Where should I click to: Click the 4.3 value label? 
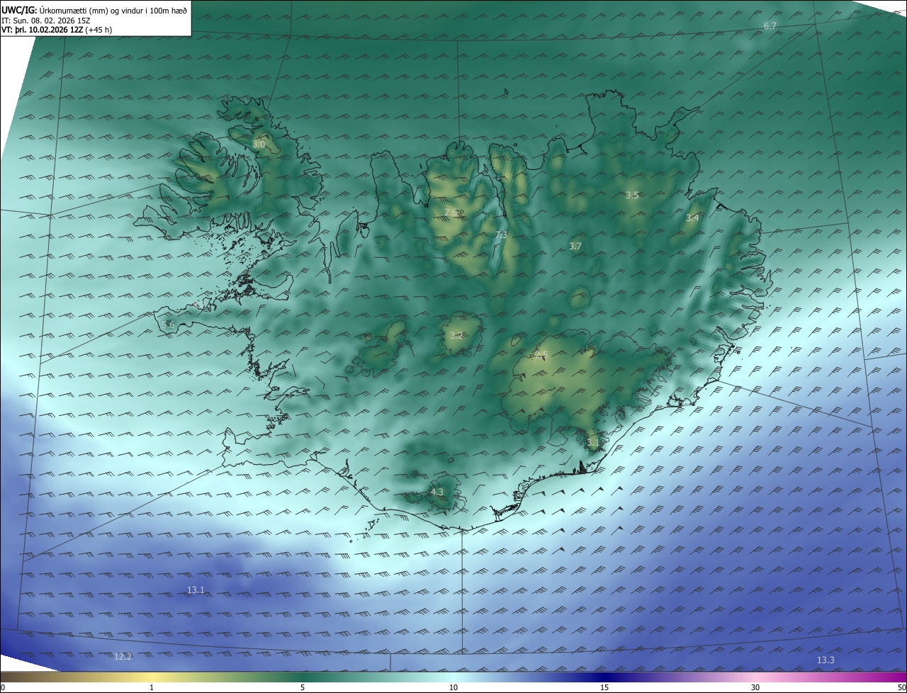(x=437, y=491)
